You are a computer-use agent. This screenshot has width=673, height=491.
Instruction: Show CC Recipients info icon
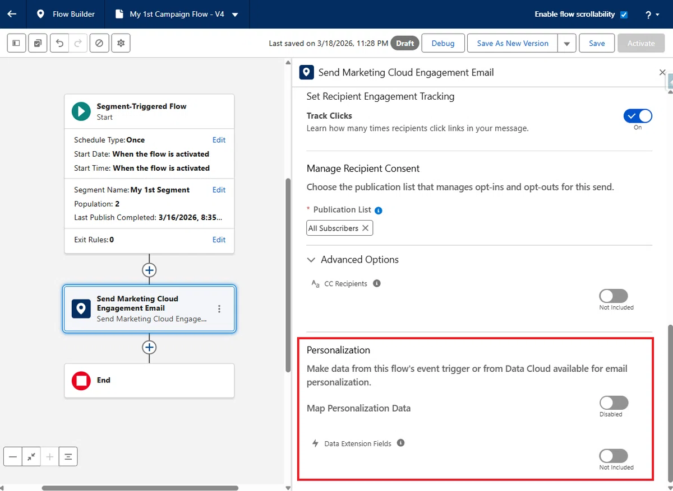click(377, 283)
